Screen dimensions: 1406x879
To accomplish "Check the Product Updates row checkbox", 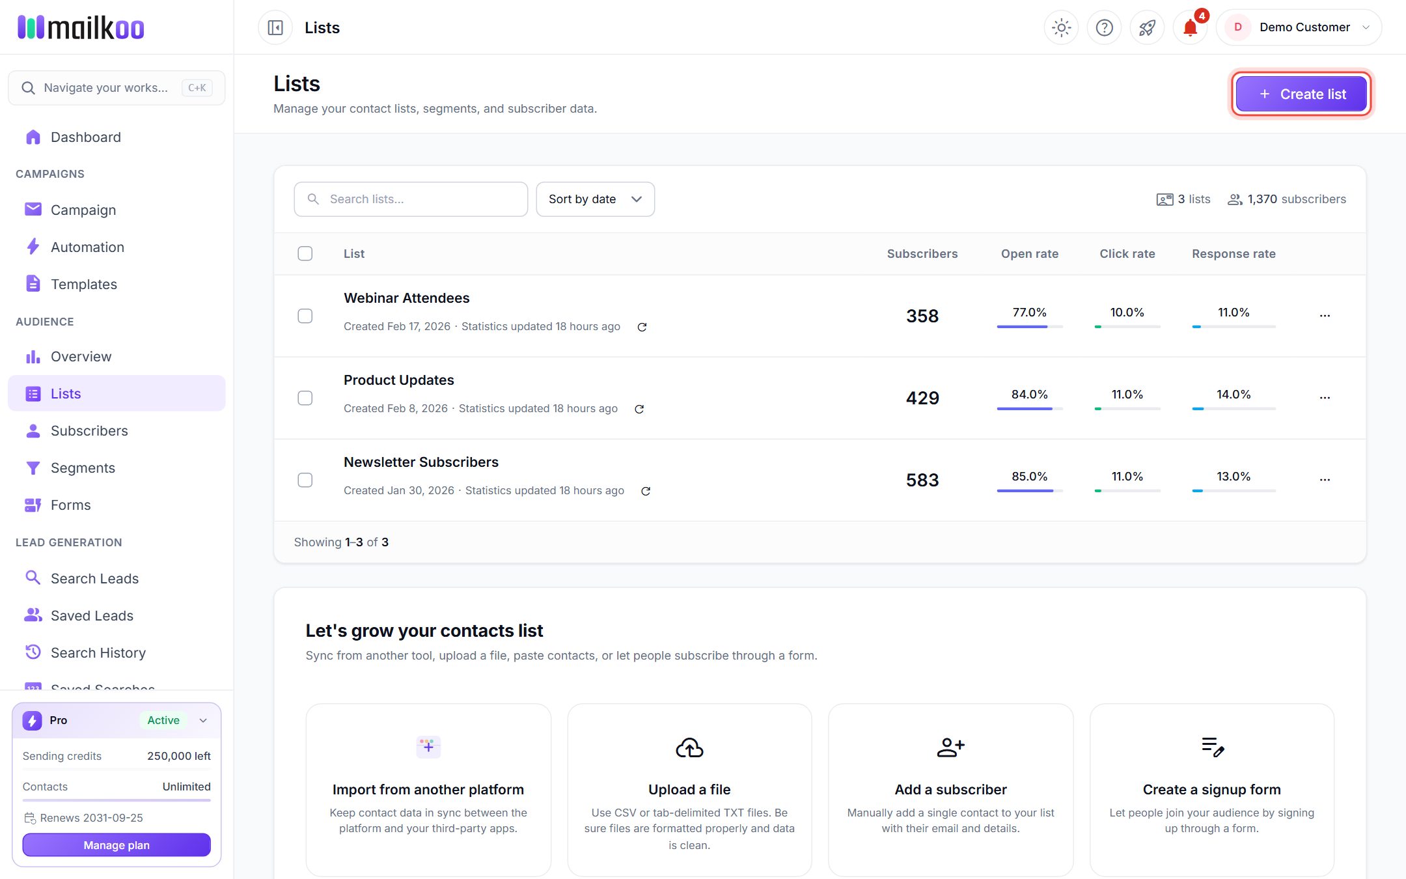I will pyautogui.click(x=305, y=398).
